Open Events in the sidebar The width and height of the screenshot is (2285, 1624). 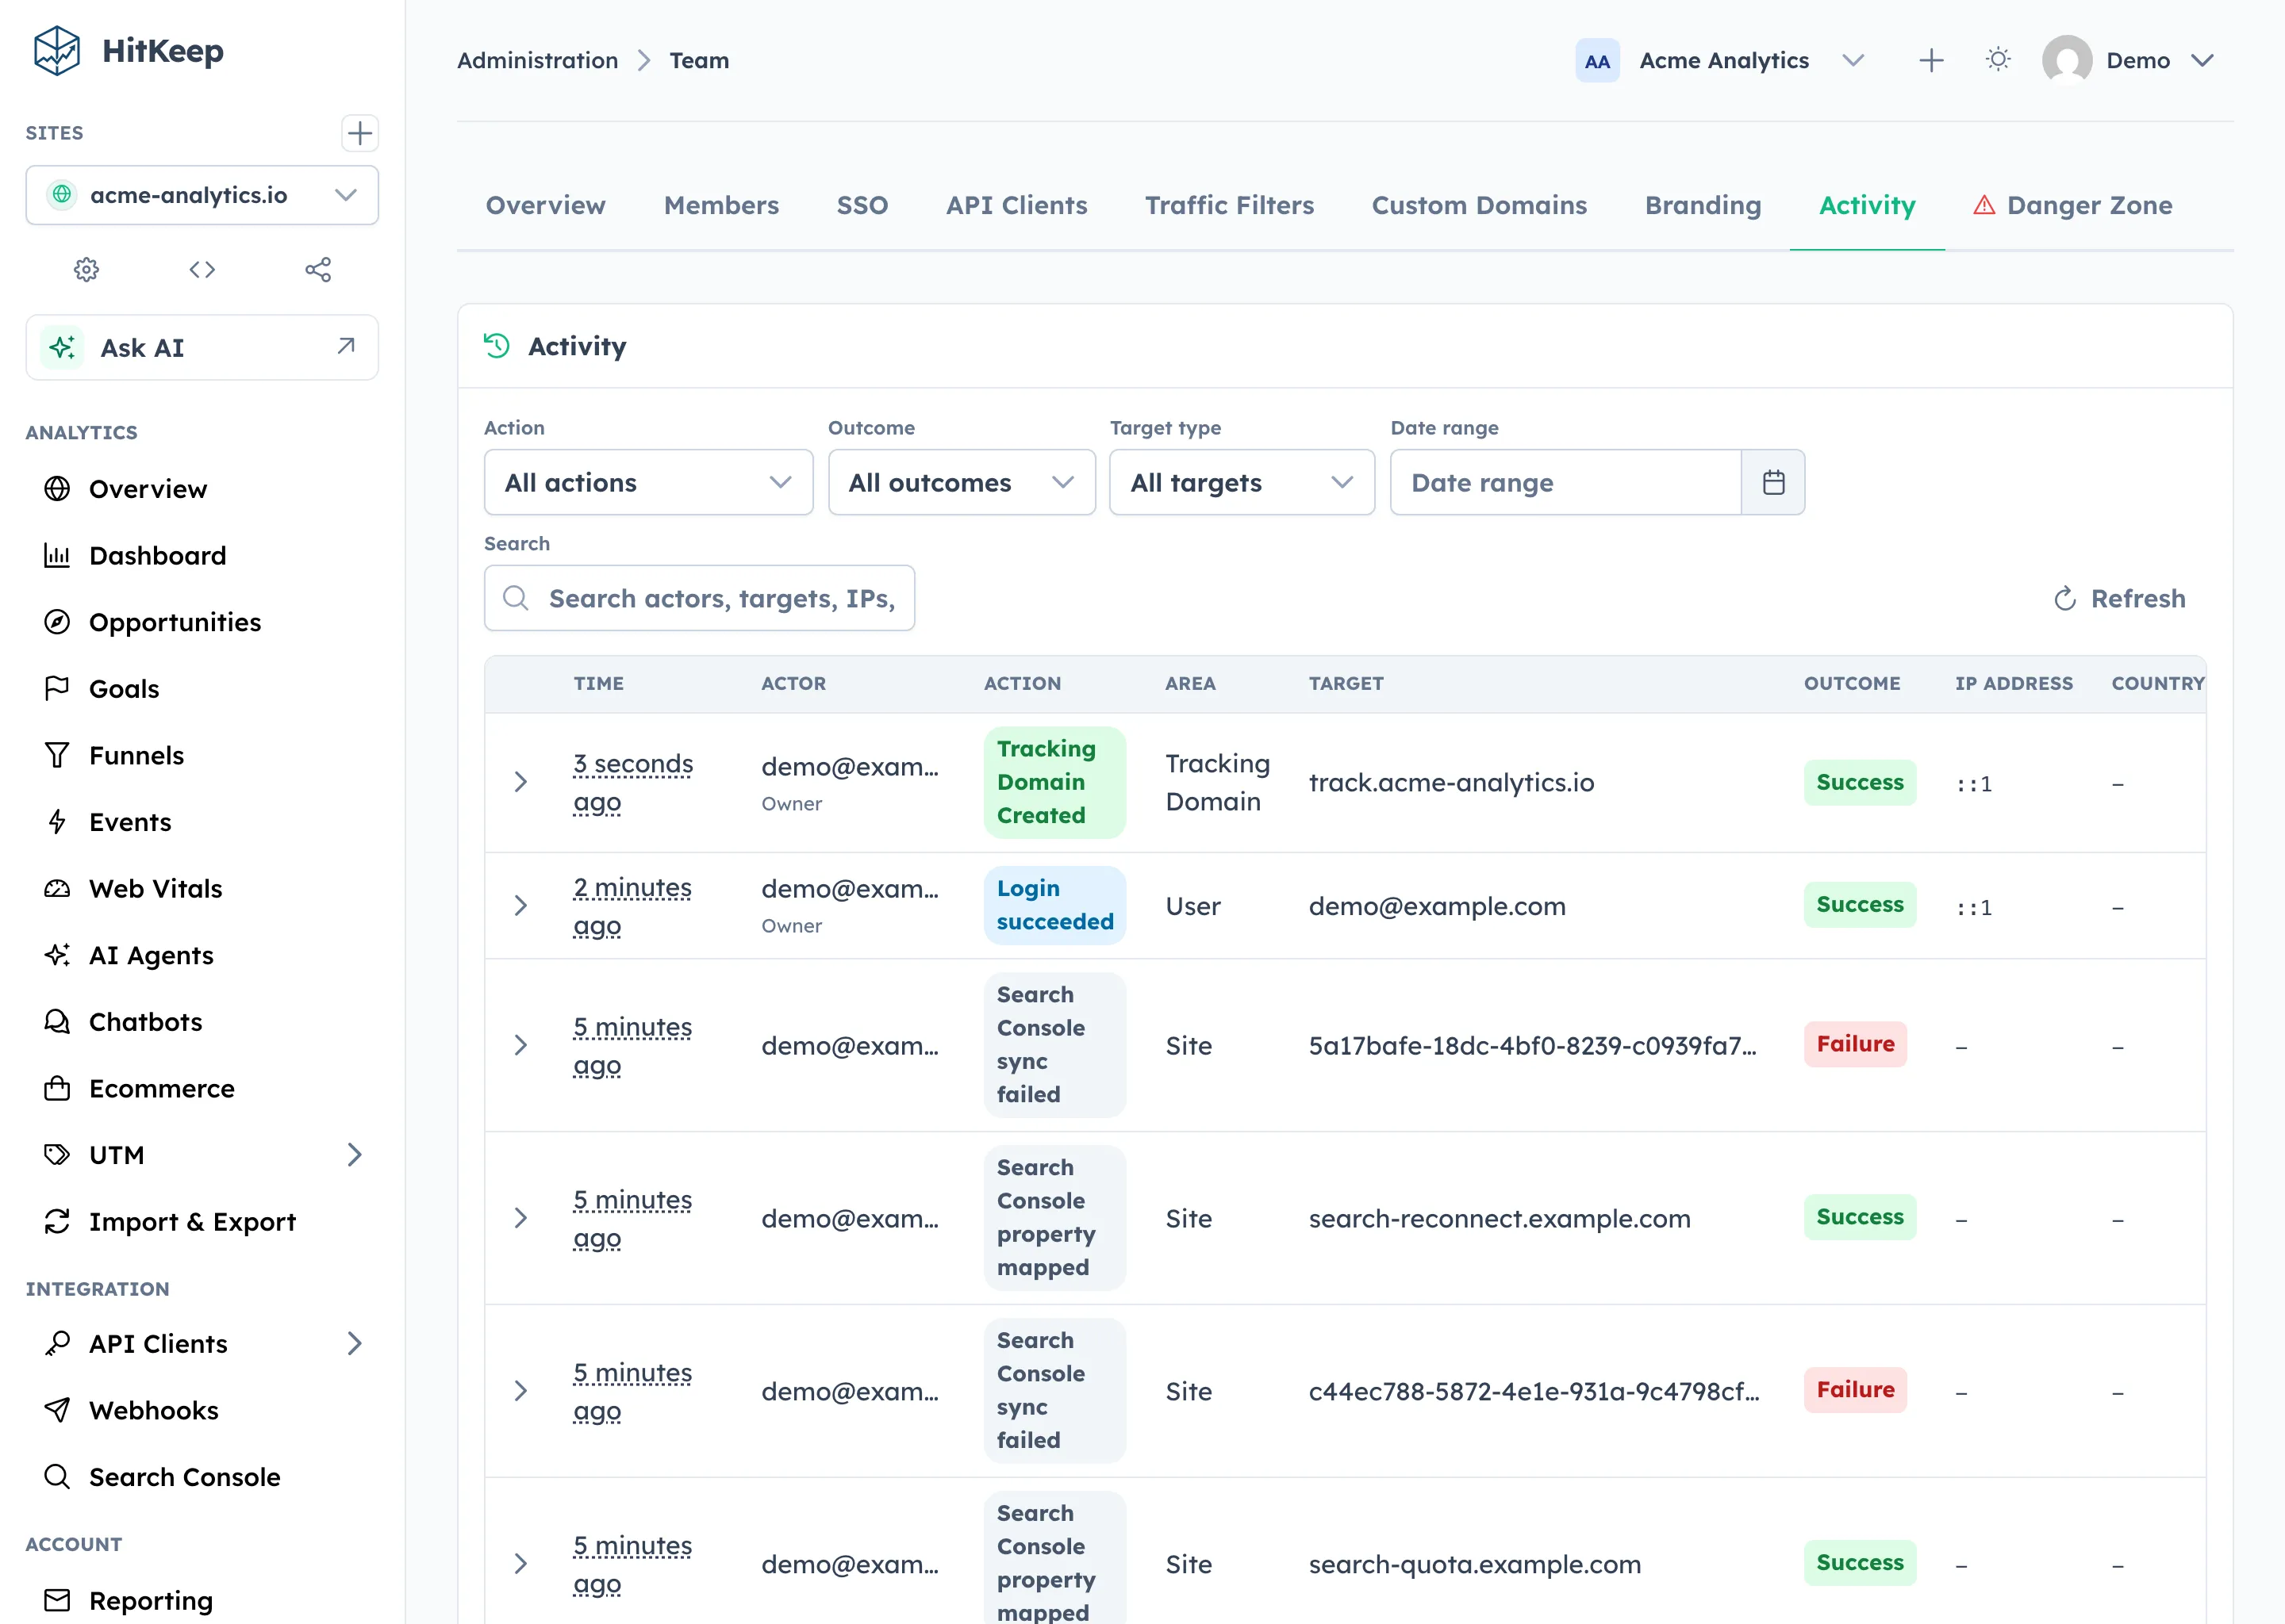(x=202, y=822)
